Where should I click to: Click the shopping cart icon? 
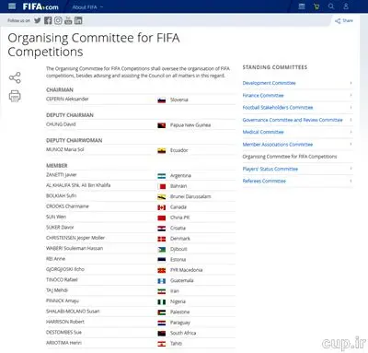coord(316,6)
